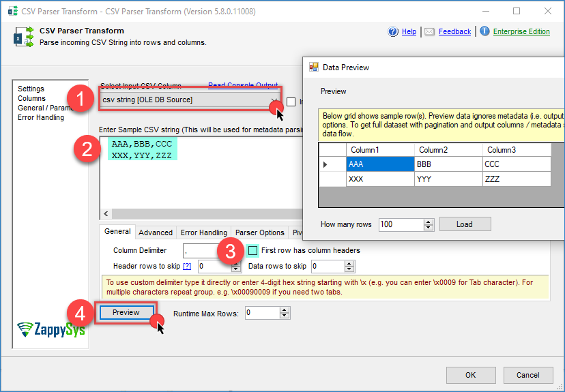Open the Read Console Output link
This screenshot has width=565, height=392.
[x=243, y=86]
